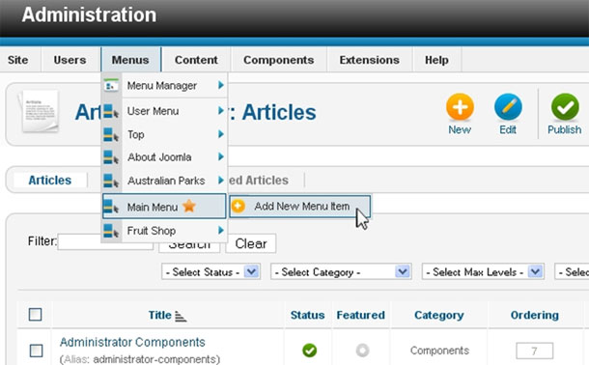Viewport: 589px width, 365px height.
Task: Click the Administration header title
Action: (x=89, y=15)
